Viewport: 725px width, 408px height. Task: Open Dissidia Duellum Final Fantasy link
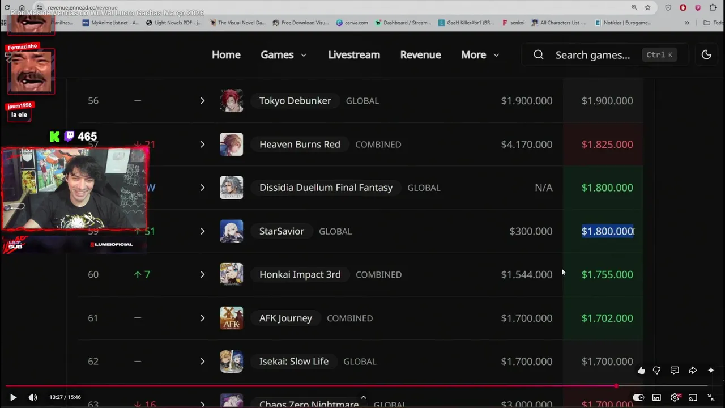(326, 188)
